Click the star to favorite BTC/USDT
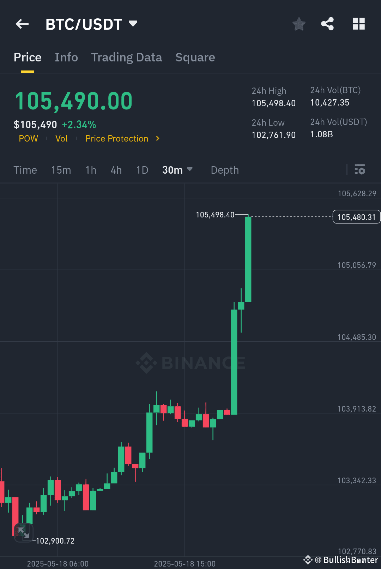The height and width of the screenshot is (569, 381). click(299, 24)
